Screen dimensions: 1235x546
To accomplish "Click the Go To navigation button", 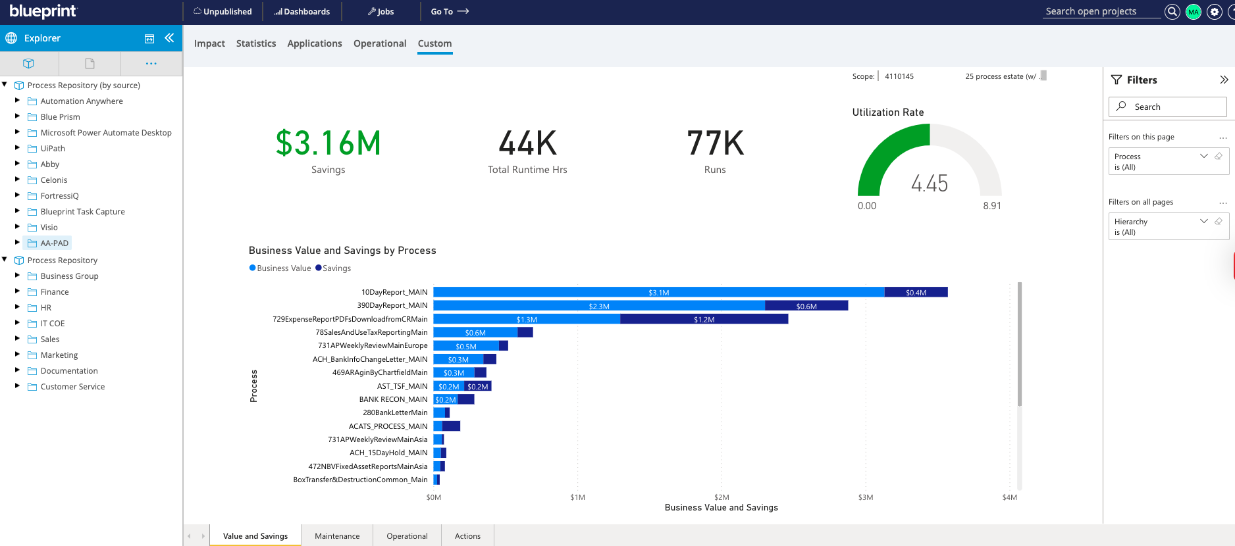I will coord(450,12).
